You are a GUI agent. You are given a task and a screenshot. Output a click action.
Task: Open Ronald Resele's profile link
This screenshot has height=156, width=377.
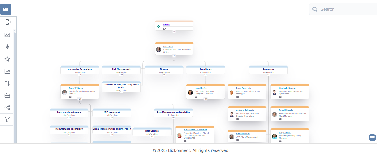286,110
